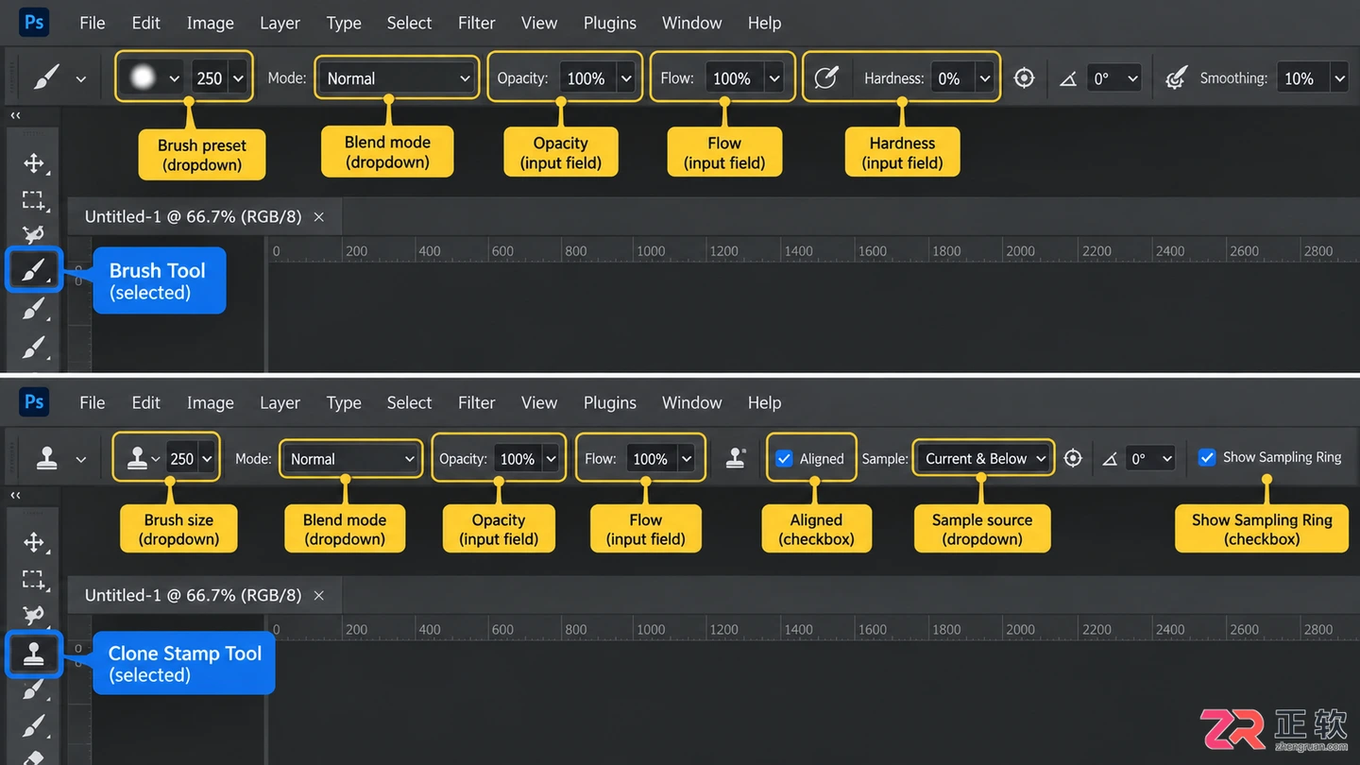1360x765 pixels.
Task: Click the target icon in the Brush options bar
Action: point(1024,78)
